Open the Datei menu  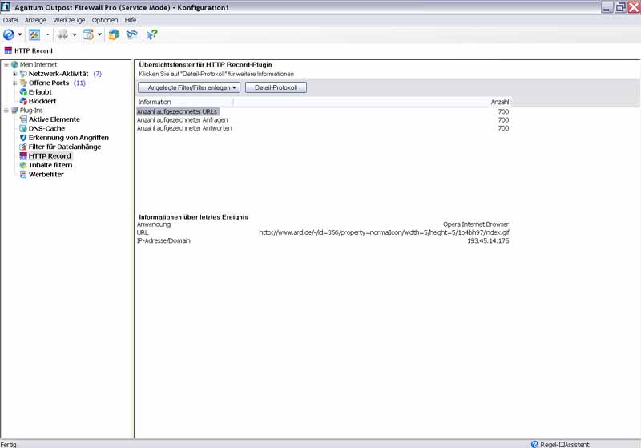10,19
